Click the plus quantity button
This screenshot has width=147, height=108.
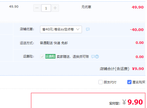55,8
